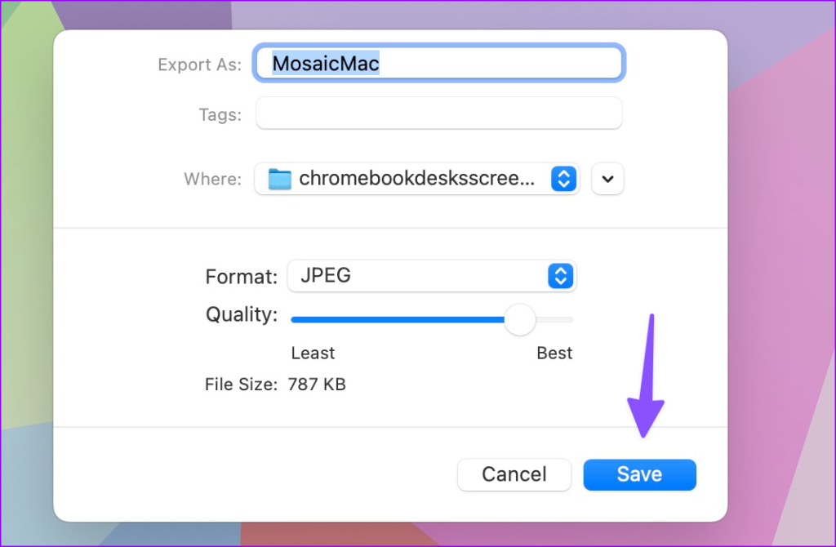836x547 pixels.
Task: Click the Format label
Action: tap(242, 277)
